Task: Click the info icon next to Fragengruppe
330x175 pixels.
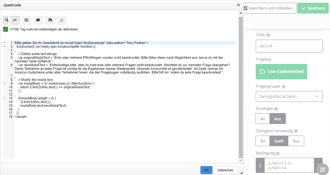Action: [283, 87]
